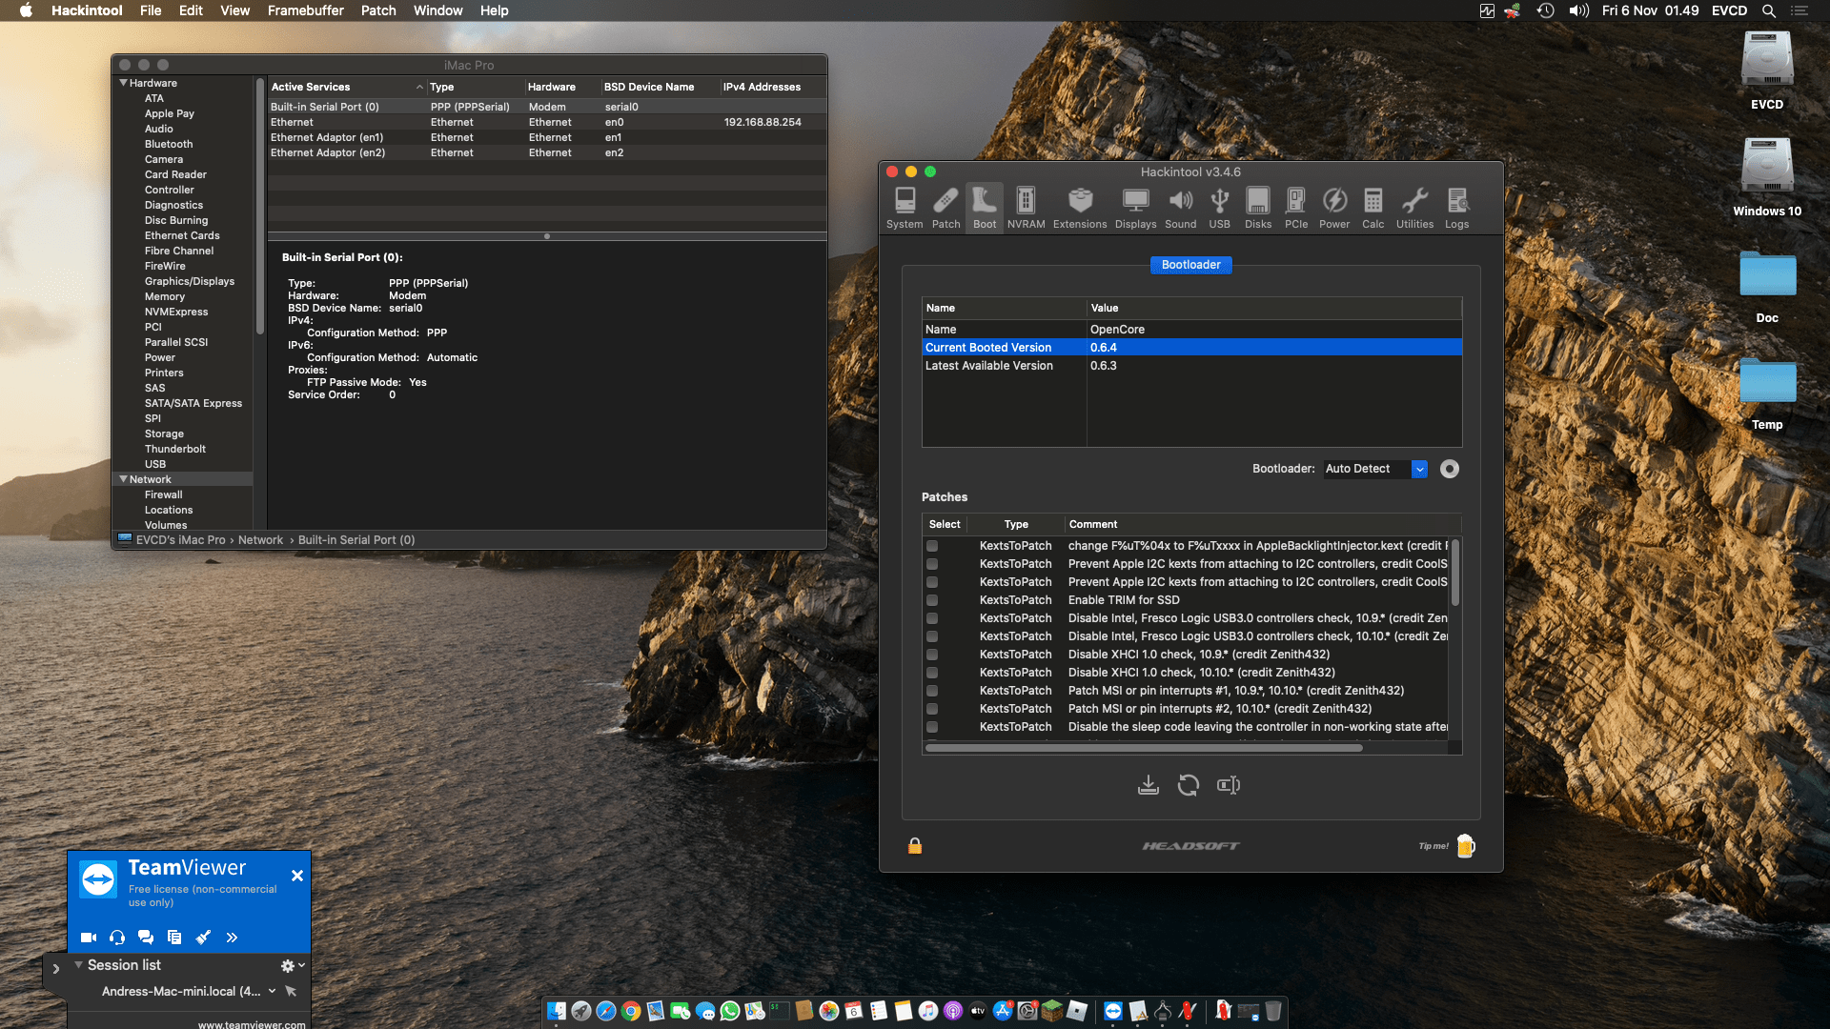This screenshot has height=1029, width=1830.
Task: Open the www.teamviewer.com link
Action: [x=252, y=1025]
